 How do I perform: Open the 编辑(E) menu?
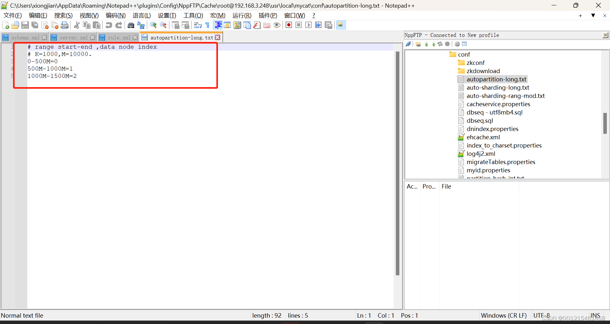pyautogui.click(x=38, y=16)
